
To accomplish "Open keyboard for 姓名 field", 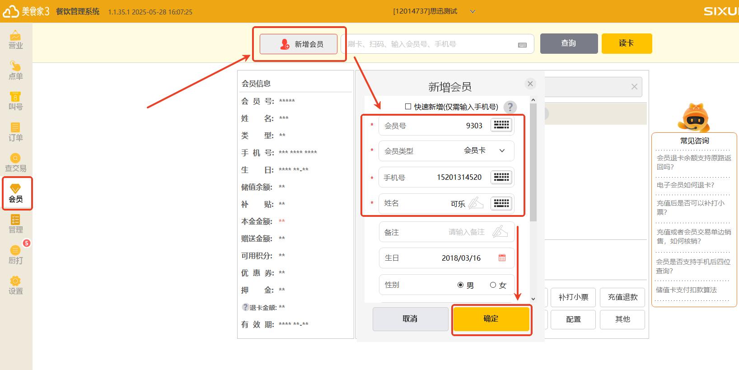I will point(501,203).
